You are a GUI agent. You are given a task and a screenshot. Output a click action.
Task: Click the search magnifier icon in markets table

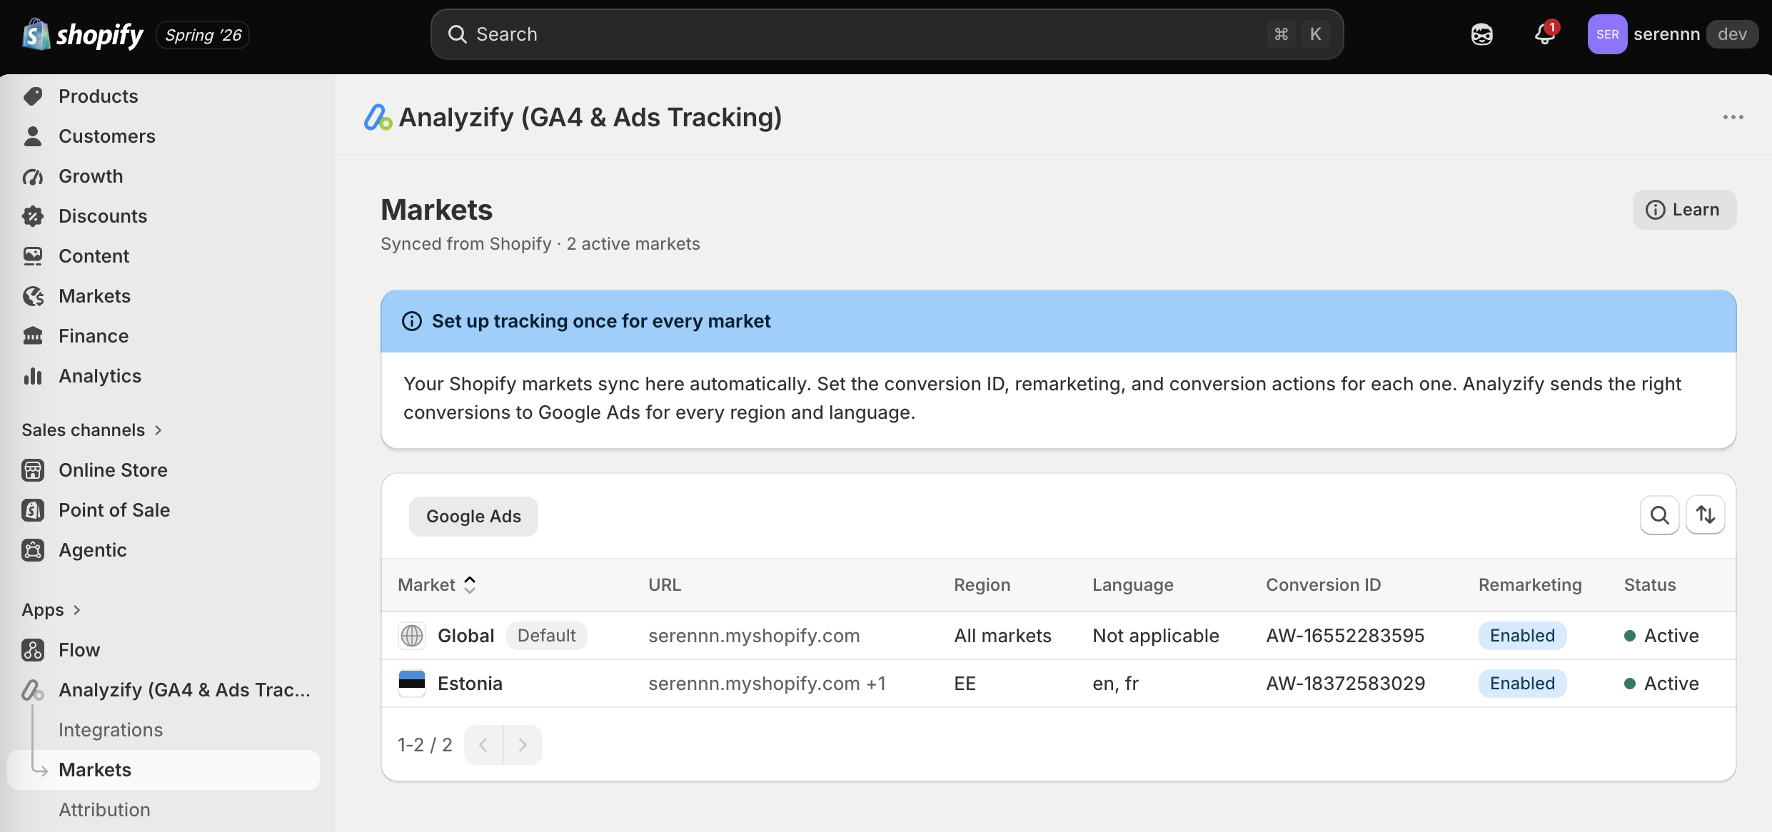tap(1660, 515)
